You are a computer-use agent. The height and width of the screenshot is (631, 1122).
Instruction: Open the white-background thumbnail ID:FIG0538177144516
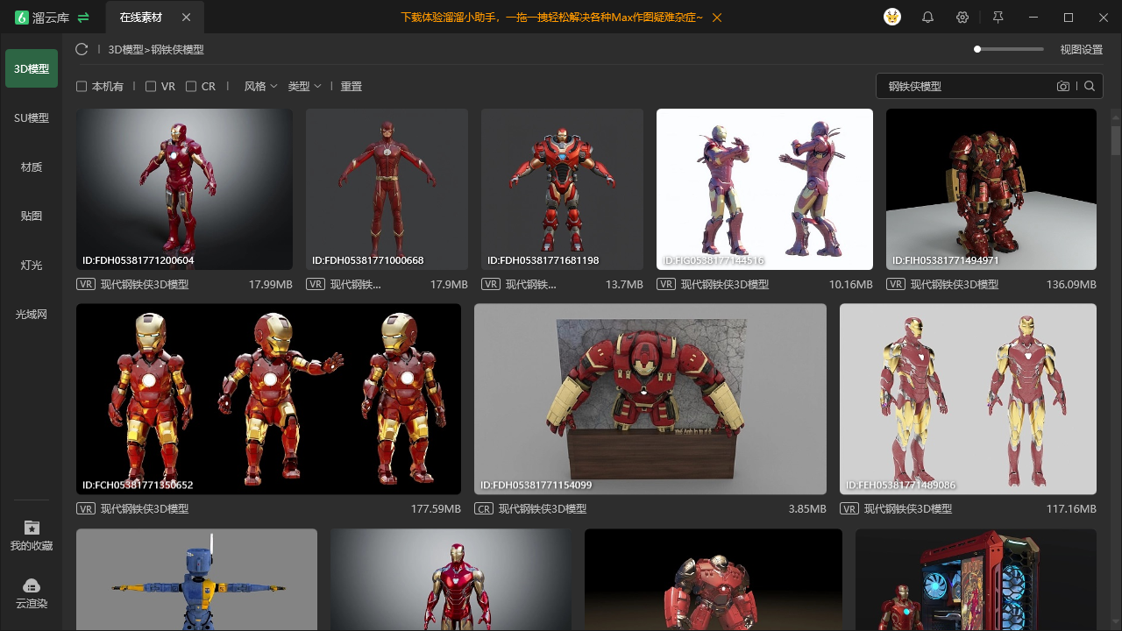764,189
